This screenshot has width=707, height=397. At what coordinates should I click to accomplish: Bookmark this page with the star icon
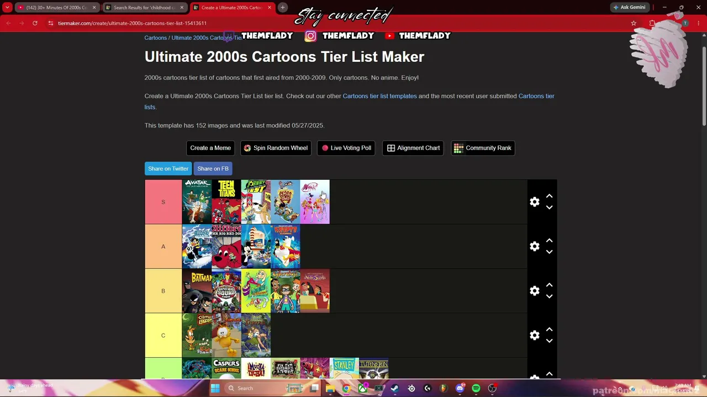point(634,23)
